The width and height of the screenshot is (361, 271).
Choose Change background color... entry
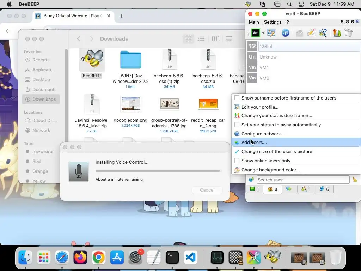[296, 170]
